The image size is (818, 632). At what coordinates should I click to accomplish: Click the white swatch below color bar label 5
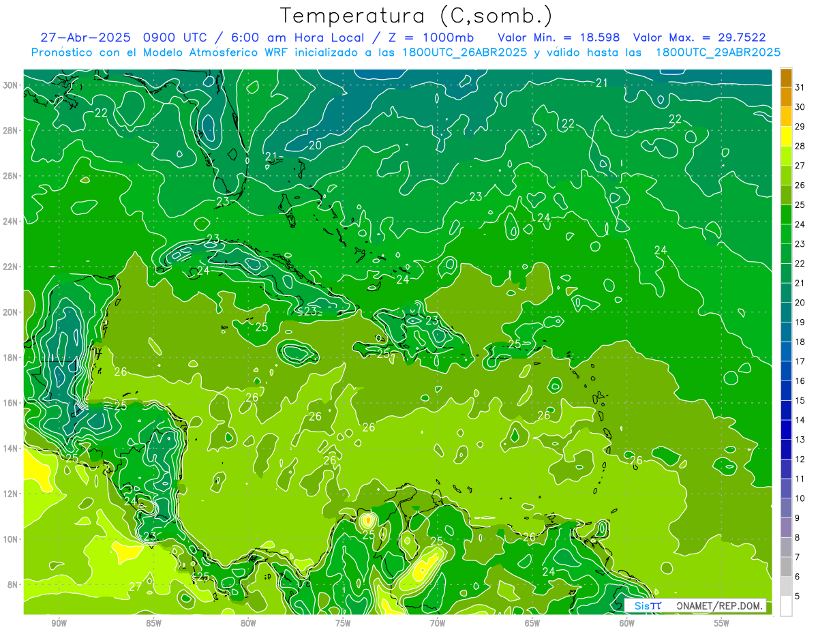pos(786,606)
